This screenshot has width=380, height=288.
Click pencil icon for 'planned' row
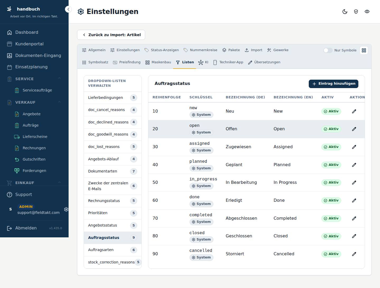click(x=354, y=165)
